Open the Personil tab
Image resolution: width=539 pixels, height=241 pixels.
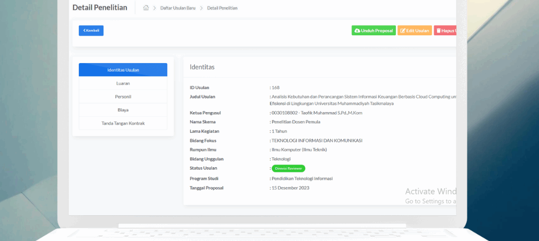(123, 97)
